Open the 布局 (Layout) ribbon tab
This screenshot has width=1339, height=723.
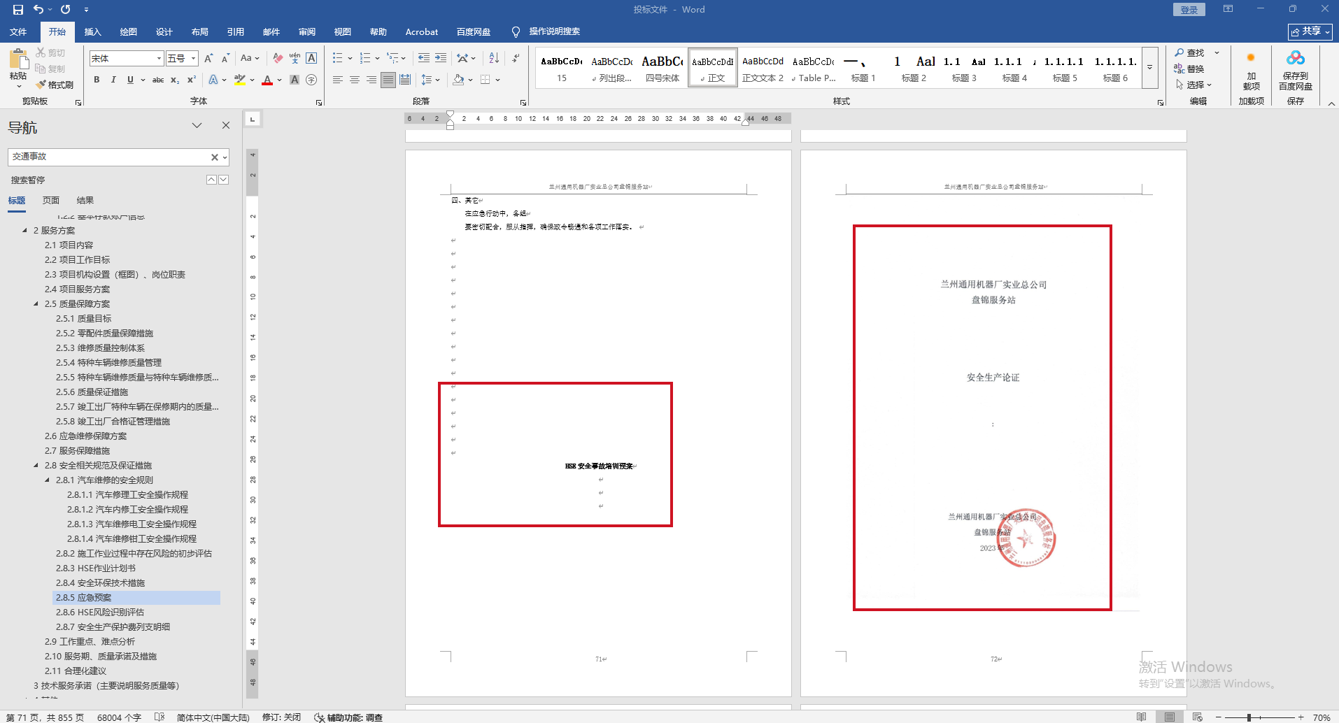coord(200,31)
